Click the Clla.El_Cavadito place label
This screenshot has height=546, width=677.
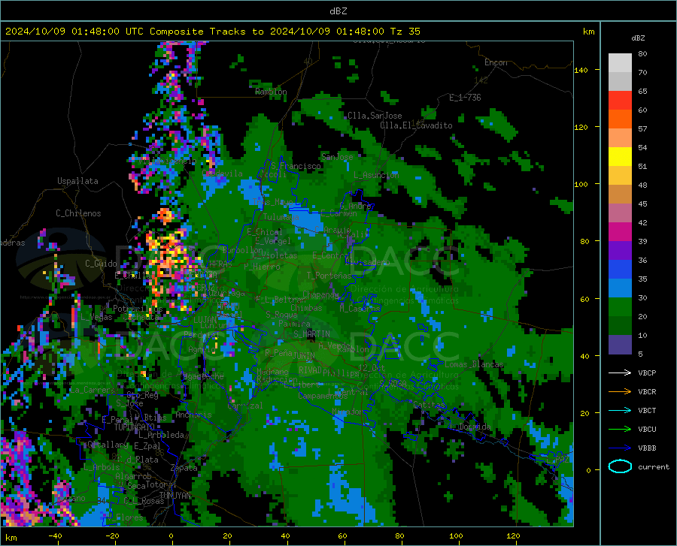[x=416, y=125]
